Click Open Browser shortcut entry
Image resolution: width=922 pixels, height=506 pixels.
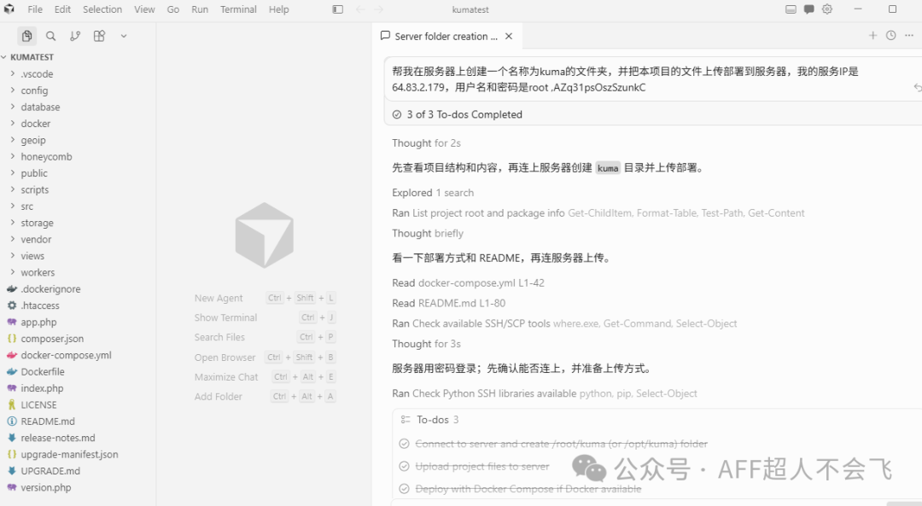tap(265, 358)
